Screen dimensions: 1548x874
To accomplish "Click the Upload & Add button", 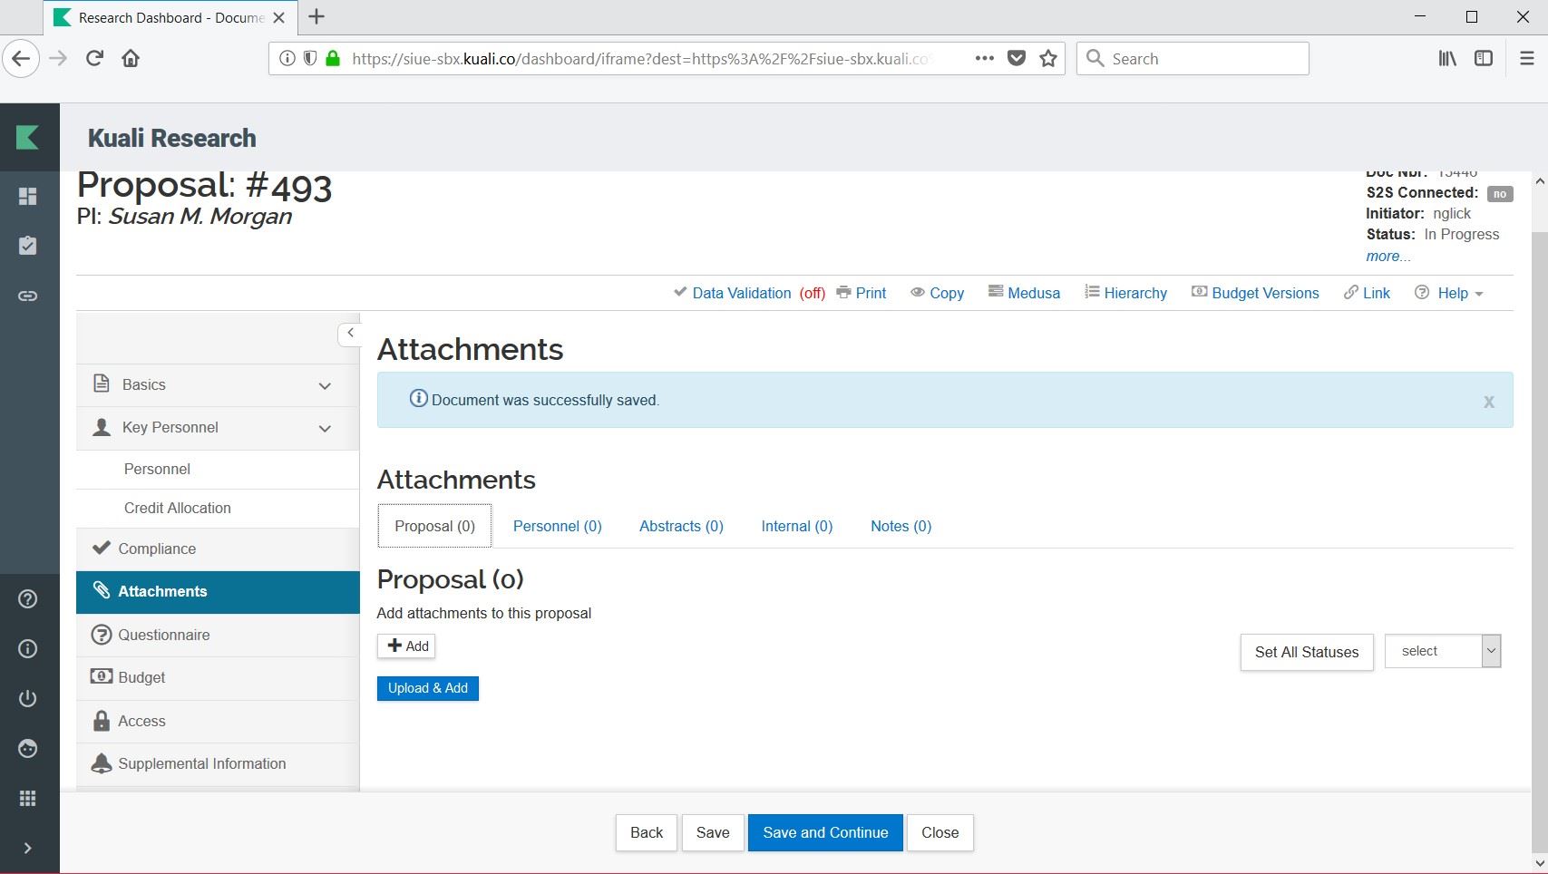I will [x=427, y=688].
